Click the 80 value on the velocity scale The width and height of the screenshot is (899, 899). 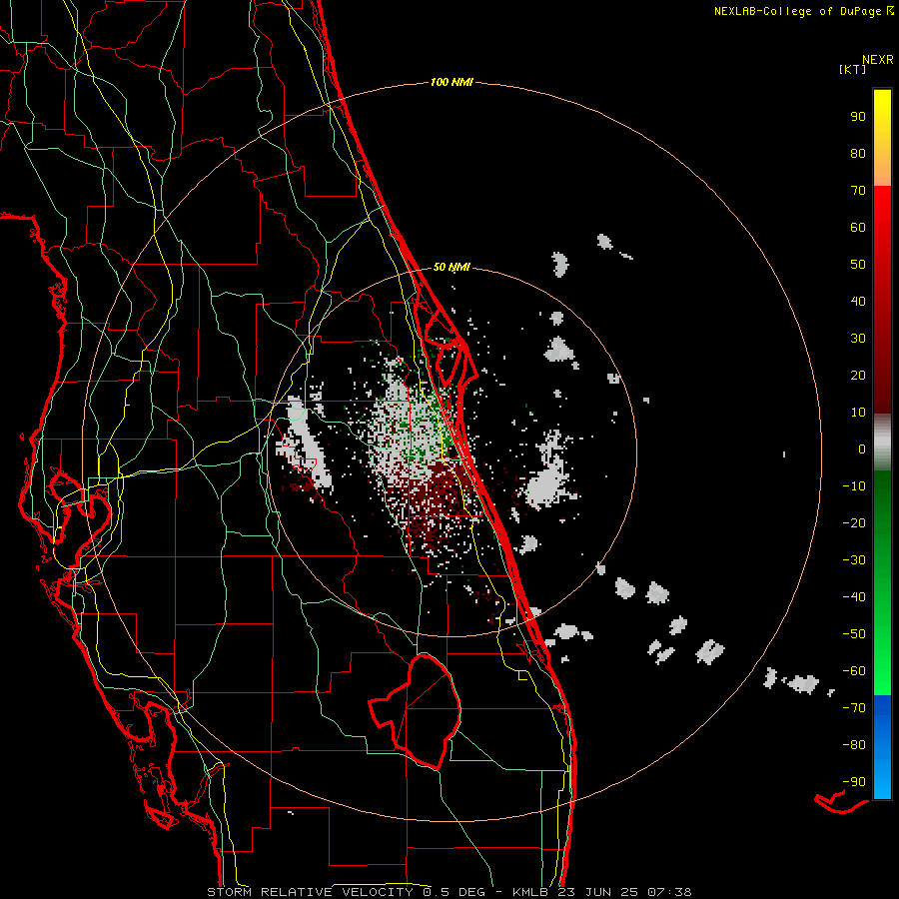click(x=858, y=154)
